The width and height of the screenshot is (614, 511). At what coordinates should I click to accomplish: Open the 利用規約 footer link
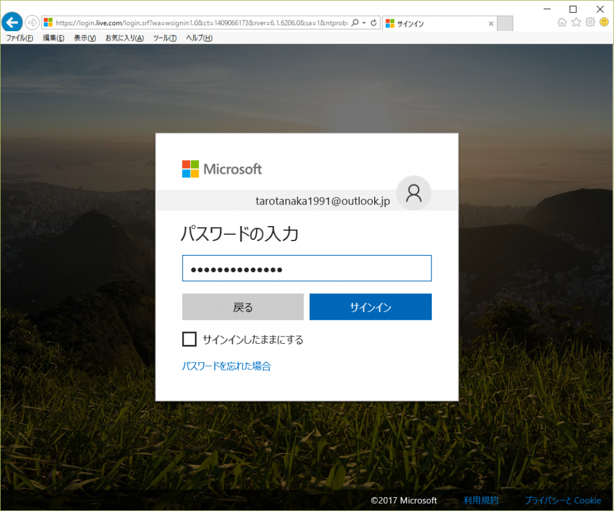(481, 500)
